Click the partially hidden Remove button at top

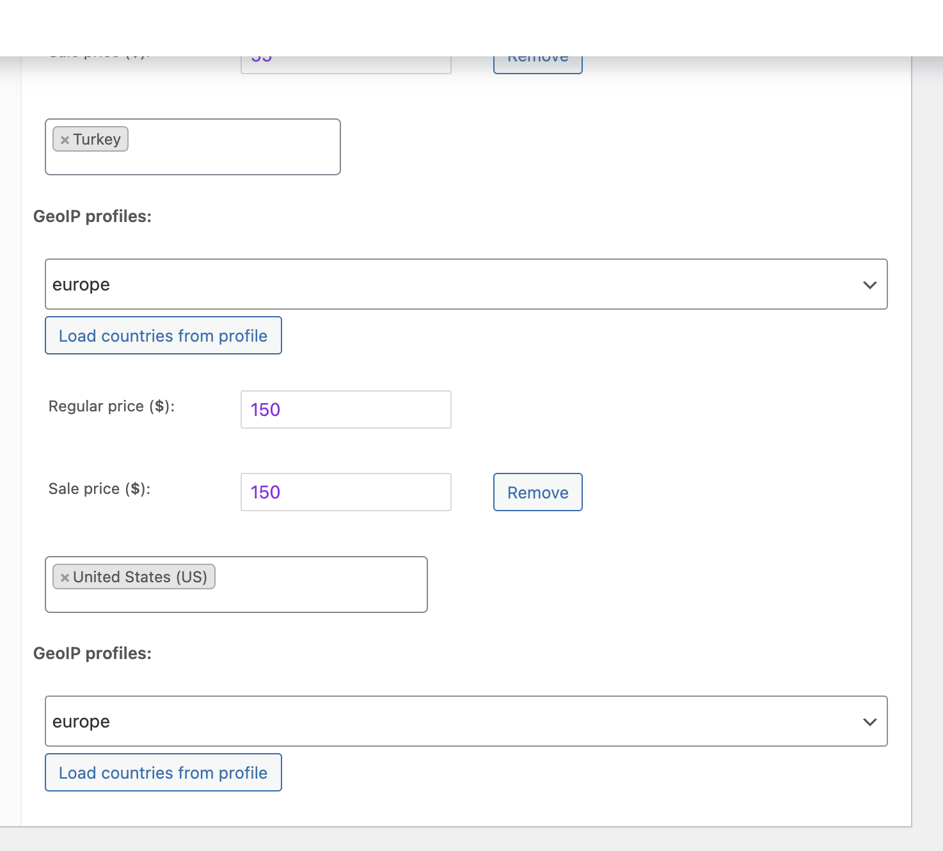click(x=537, y=65)
